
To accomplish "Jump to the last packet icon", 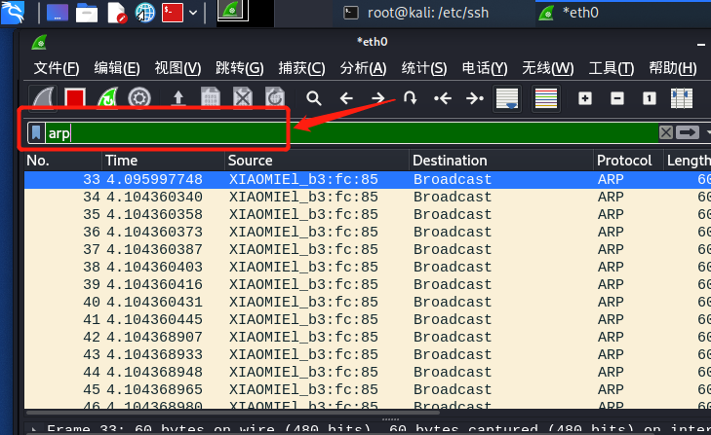I will [474, 98].
